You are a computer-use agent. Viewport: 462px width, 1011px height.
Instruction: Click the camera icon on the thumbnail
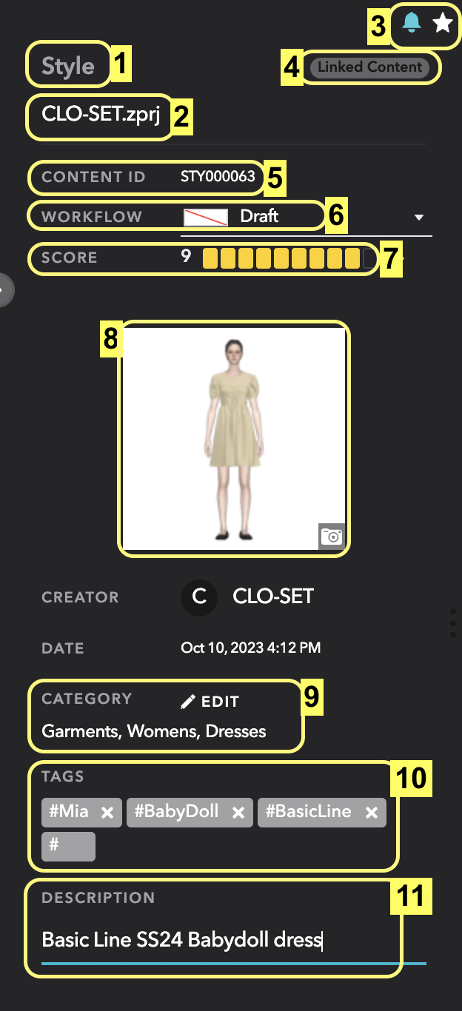(332, 537)
